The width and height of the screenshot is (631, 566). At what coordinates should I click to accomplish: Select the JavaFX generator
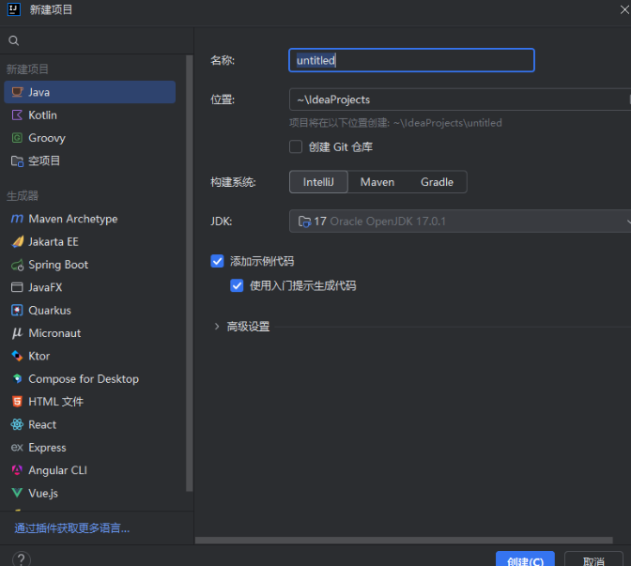[90, 287]
